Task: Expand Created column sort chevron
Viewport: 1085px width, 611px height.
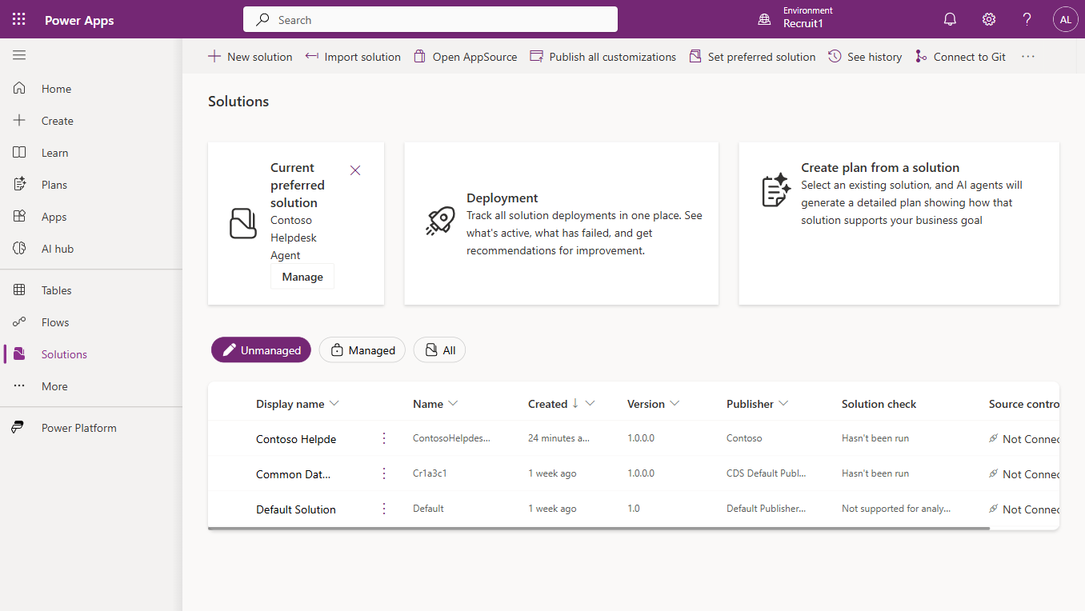Action: pos(591,404)
